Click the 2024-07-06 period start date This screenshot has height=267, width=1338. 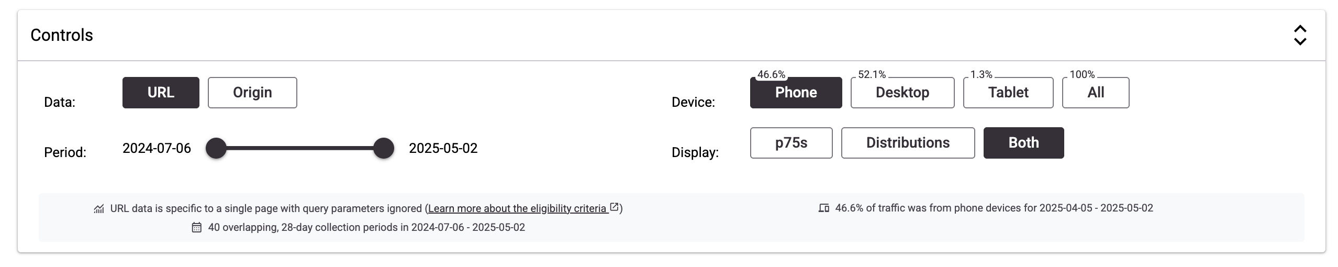pos(157,148)
